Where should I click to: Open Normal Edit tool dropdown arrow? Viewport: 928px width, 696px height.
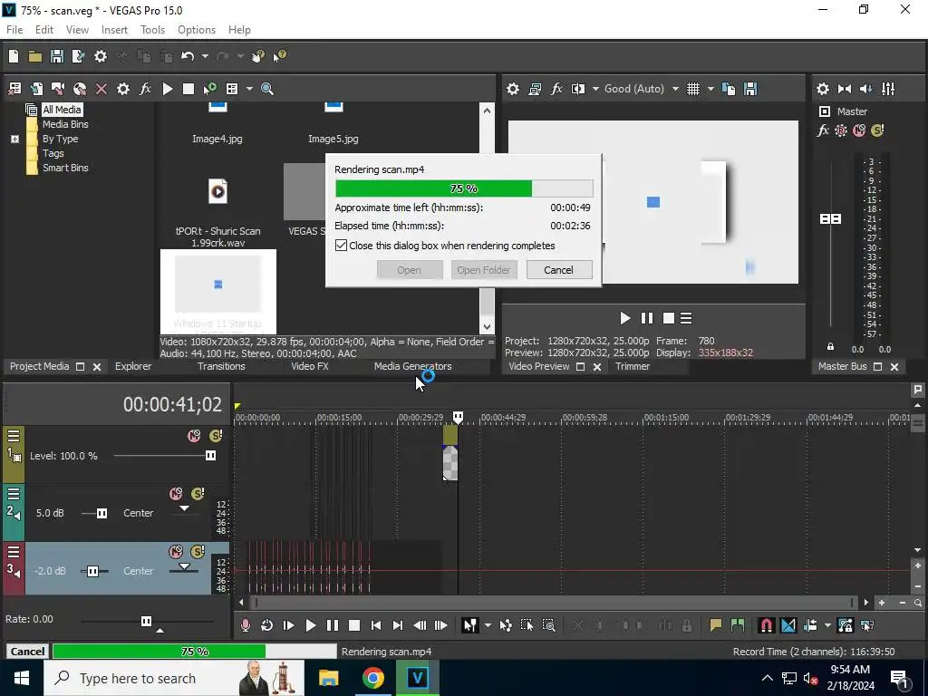[487, 625]
